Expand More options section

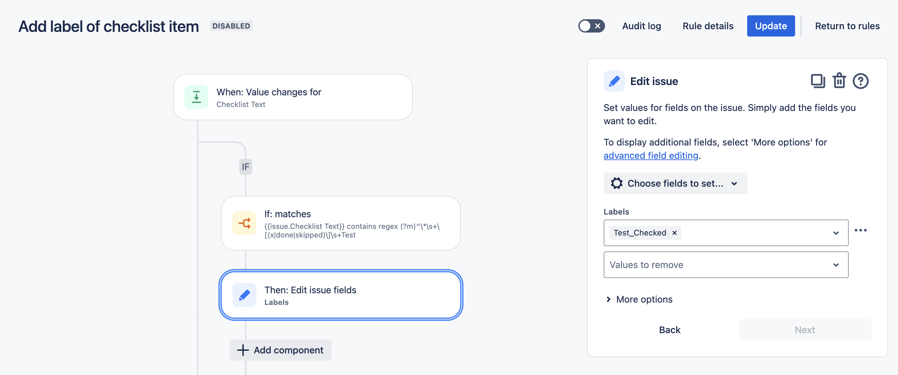(639, 299)
